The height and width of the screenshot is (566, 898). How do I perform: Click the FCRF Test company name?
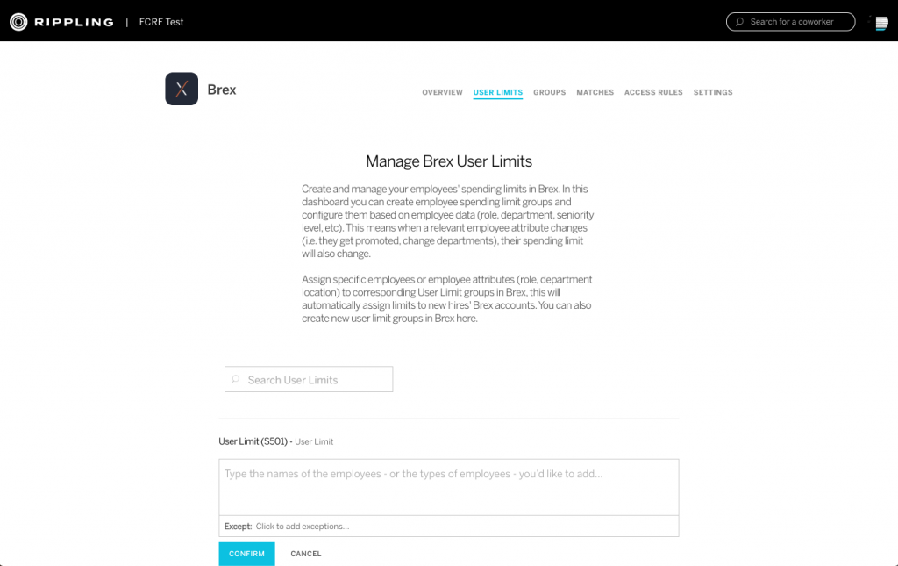click(x=161, y=22)
